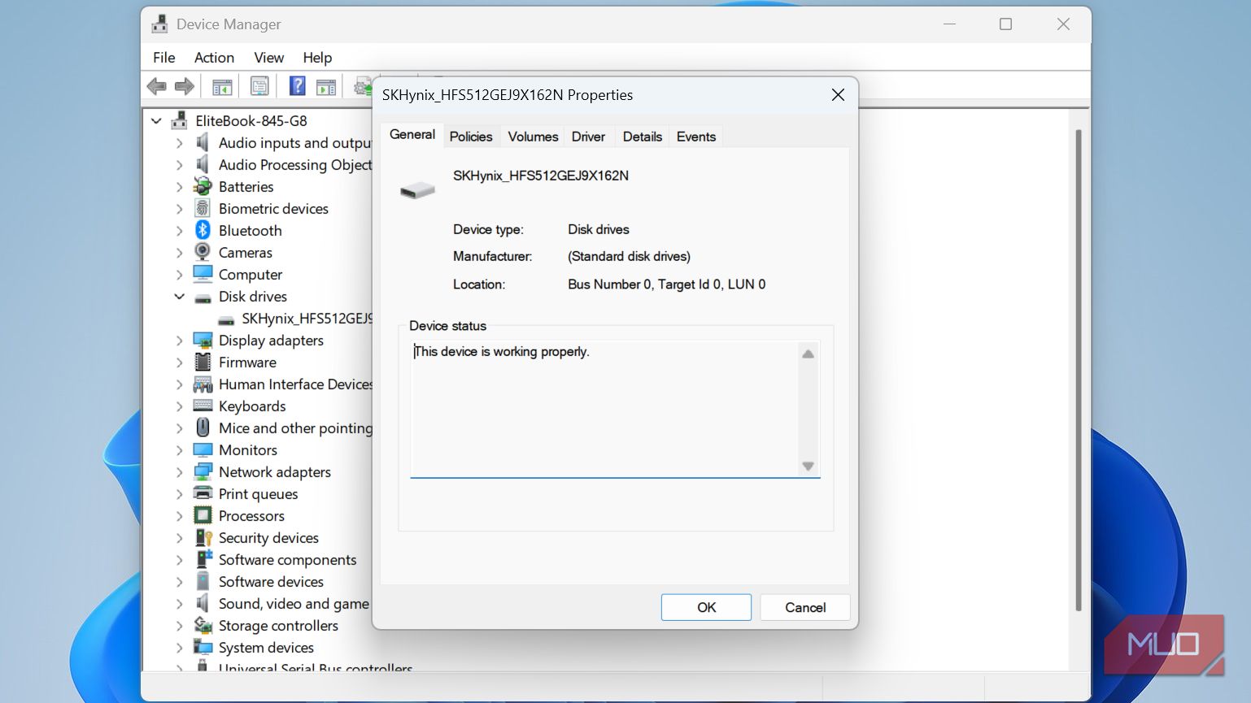This screenshot has width=1251, height=703.
Task: Click the Biometric devices fingerprint icon
Action: (203, 208)
